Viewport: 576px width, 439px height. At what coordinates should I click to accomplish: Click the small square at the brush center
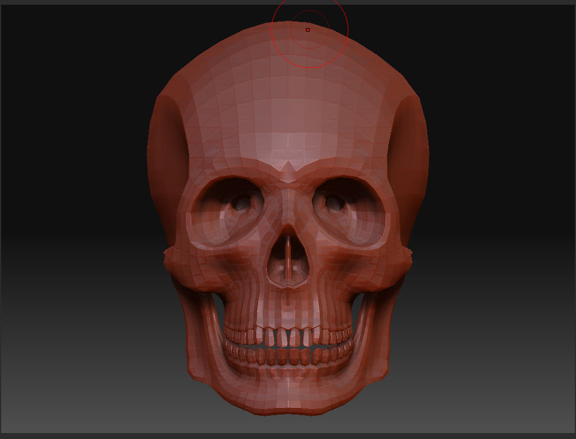coord(307,28)
